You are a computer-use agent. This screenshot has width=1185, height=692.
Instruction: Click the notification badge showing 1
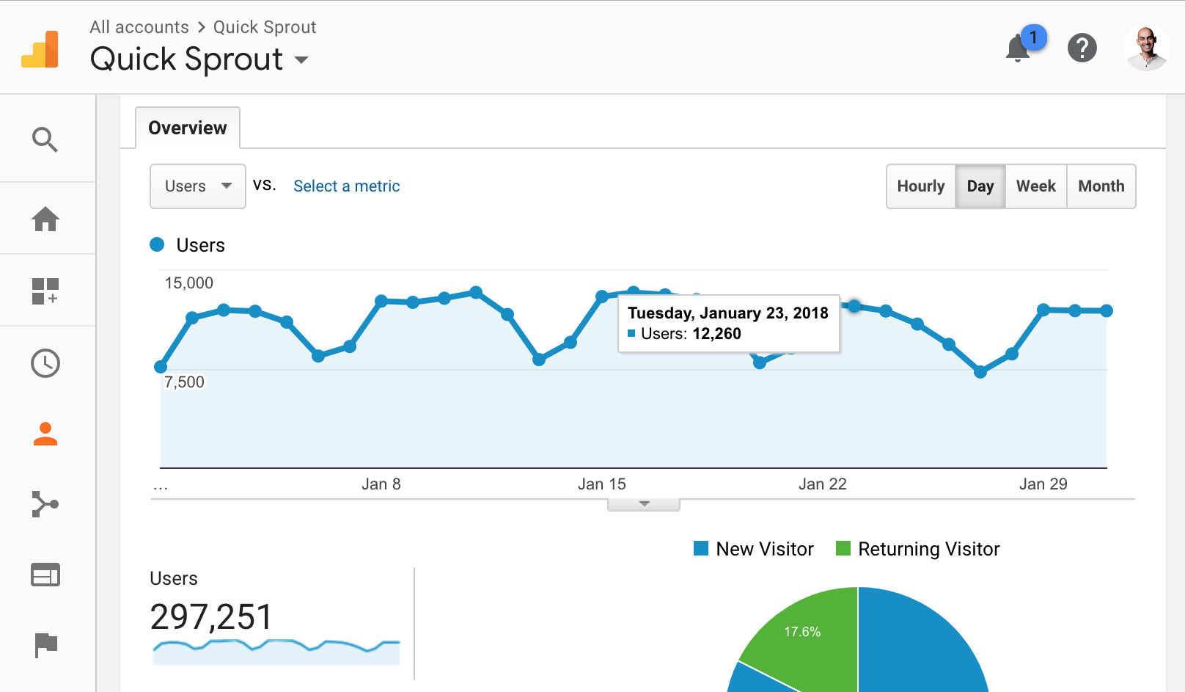1033,37
